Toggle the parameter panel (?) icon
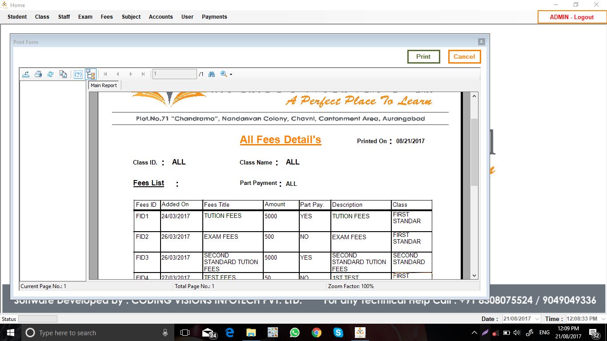This screenshot has height=341, width=607. pyautogui.click(x=78, y=74)
